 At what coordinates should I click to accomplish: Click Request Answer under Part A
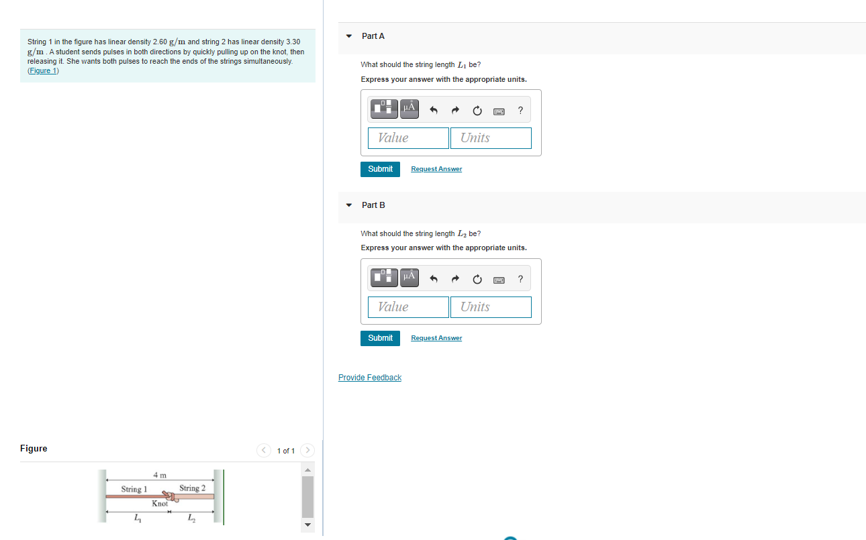pyautogui.click(x=436, y=168)
